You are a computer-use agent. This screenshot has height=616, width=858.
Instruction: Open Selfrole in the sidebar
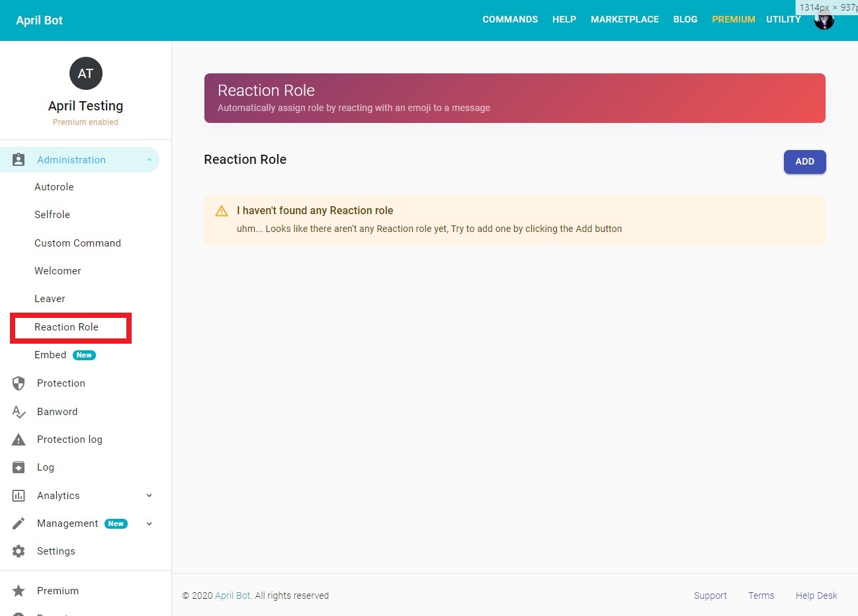coord(52,215)
